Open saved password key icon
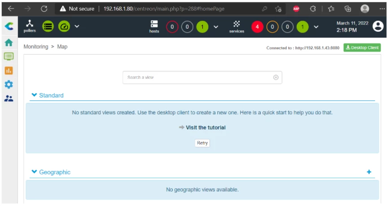The image size is (388, 206). tap(264, 9)
